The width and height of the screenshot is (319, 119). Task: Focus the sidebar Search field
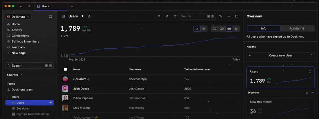pyautogui.click(x=29, y=66)
